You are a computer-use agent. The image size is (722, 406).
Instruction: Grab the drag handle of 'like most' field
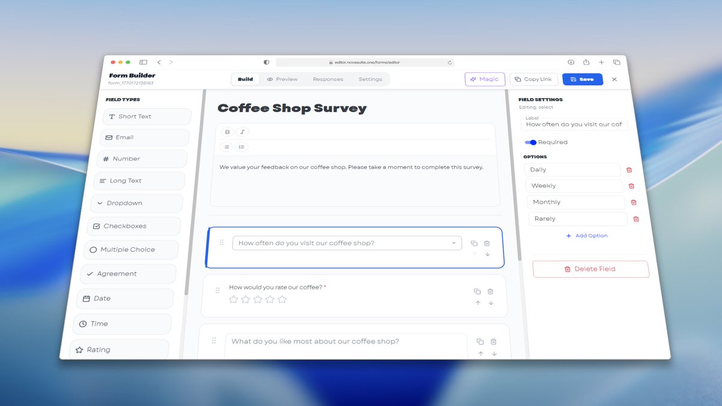coord(214,341)
